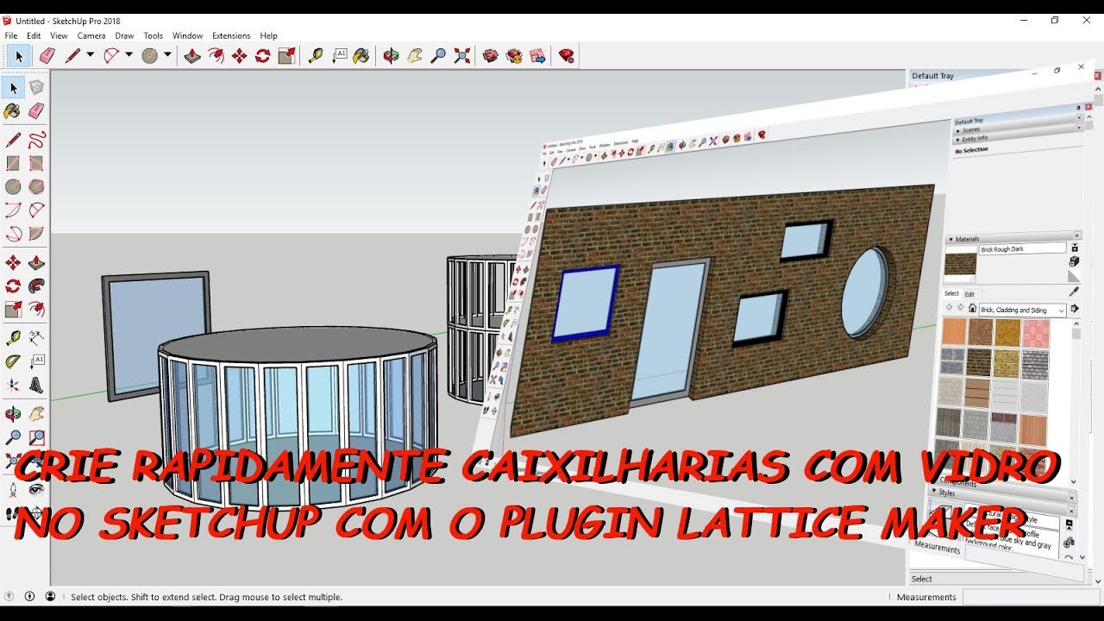The image size is (1104, 621).
Task: Select the Text label tool in the Getting Started toolbar
Action: pos(339,56)
